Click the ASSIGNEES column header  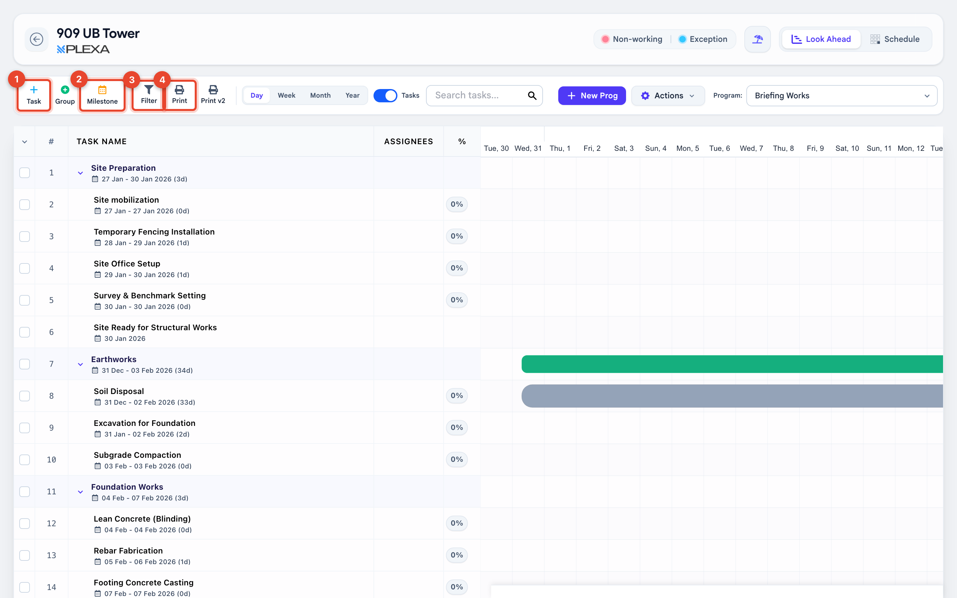tap(408, 142)
